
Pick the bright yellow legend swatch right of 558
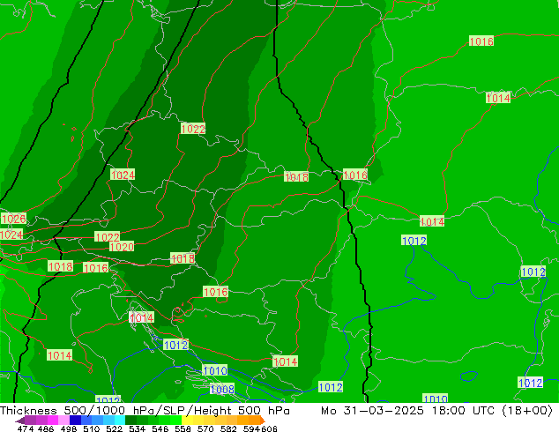187,421
